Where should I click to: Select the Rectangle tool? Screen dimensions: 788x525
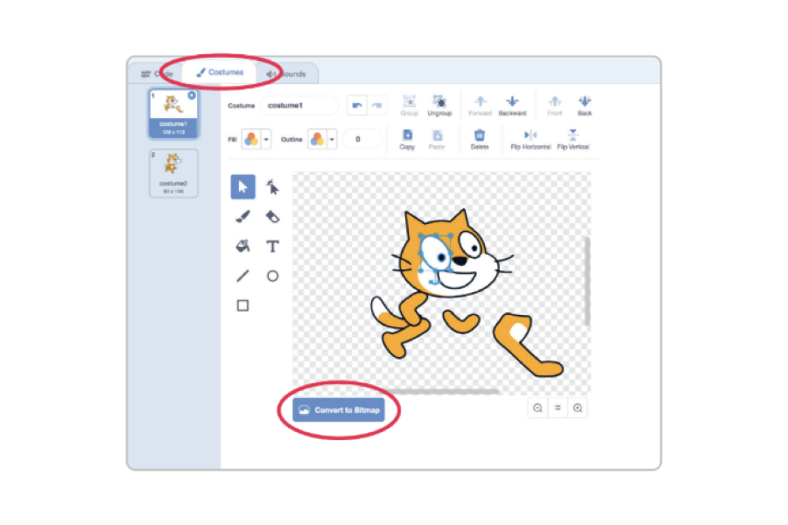coord(243,305)
